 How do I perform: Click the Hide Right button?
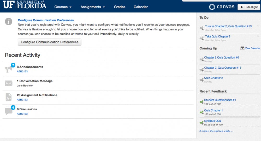click(248, 7)
